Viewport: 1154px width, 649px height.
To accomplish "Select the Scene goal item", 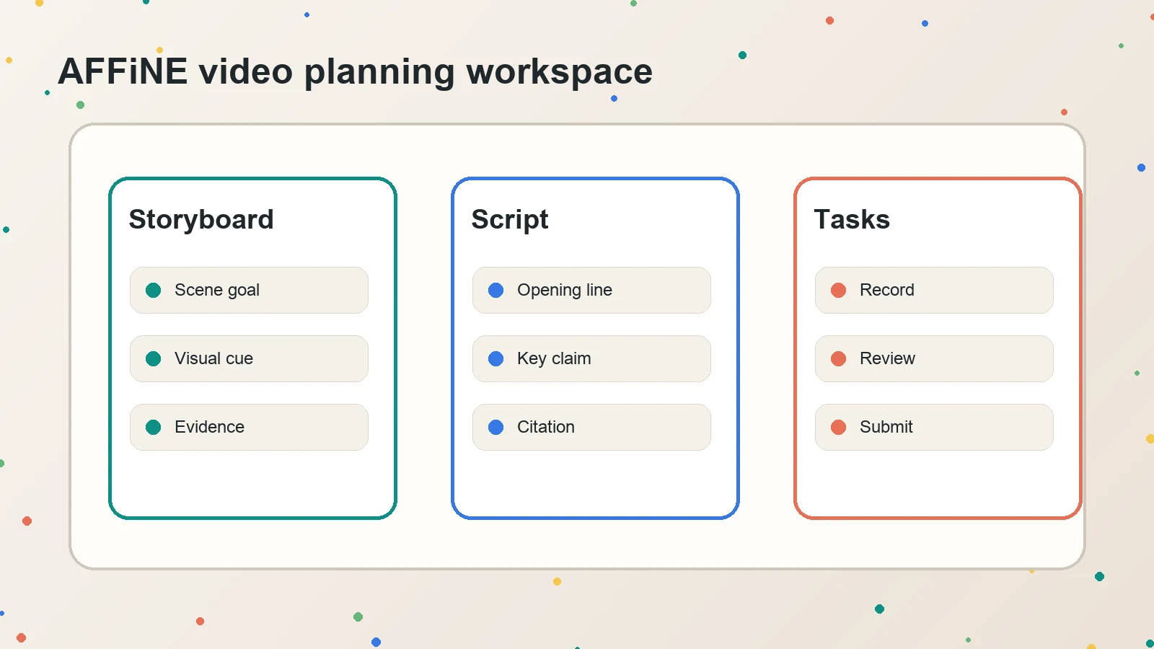I will [x=249, y=290].
